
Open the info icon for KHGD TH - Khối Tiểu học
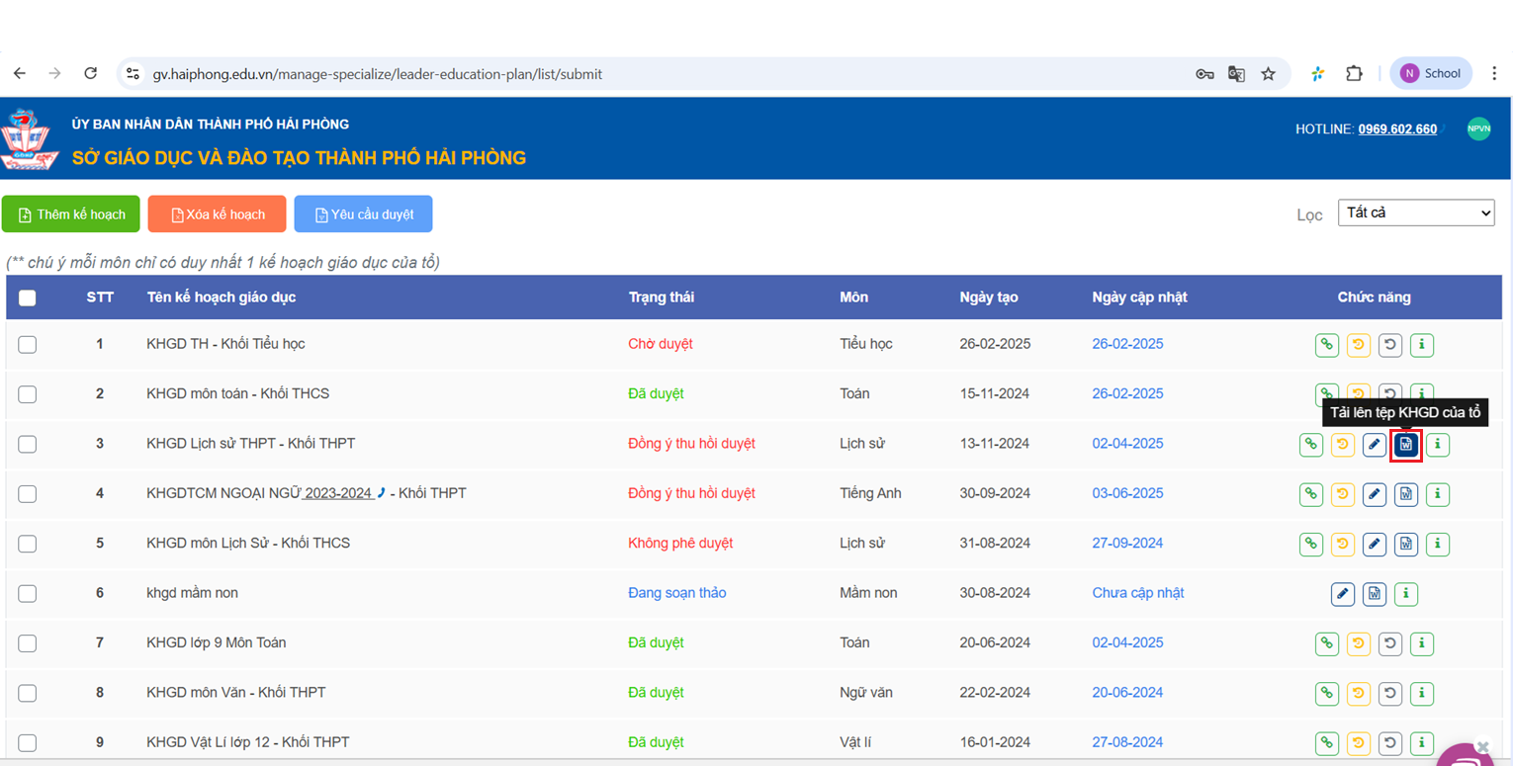(1421, 345)
